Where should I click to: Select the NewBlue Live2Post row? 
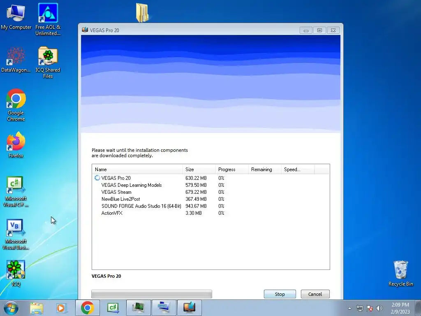pos(211,199)
